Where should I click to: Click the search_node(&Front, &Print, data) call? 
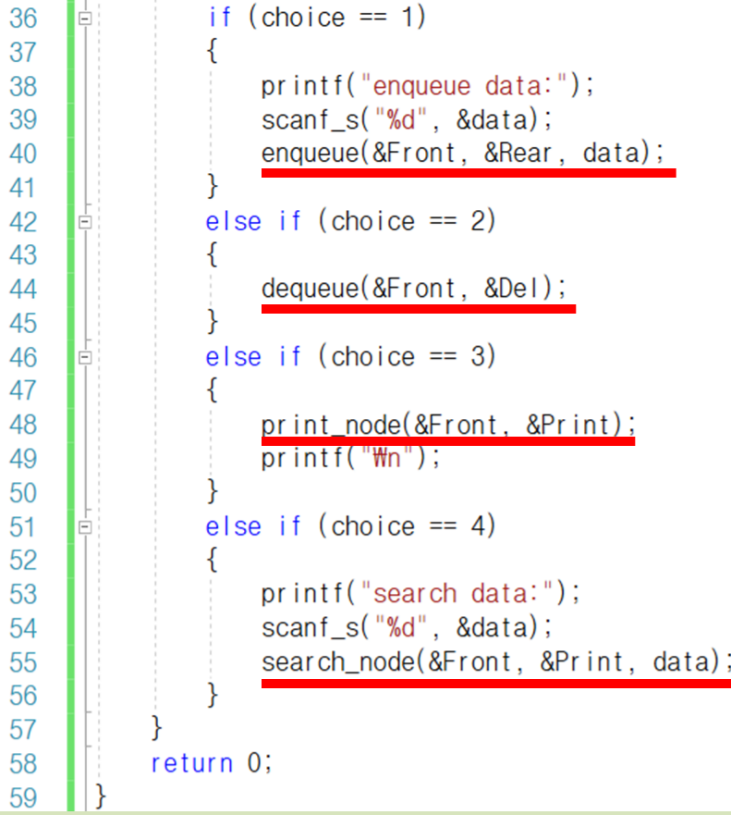[496, 661]
